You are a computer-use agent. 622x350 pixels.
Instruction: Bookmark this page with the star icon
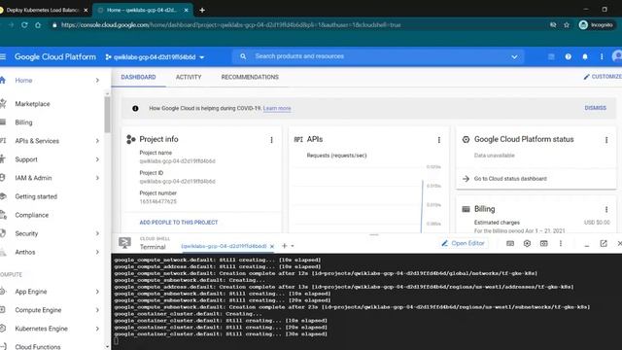(567, 25)
